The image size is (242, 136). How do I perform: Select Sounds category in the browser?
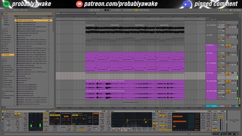click(x=6, y=31)
